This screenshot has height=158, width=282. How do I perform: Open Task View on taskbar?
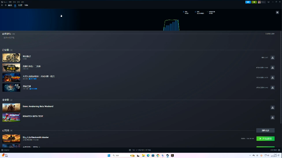138,155
